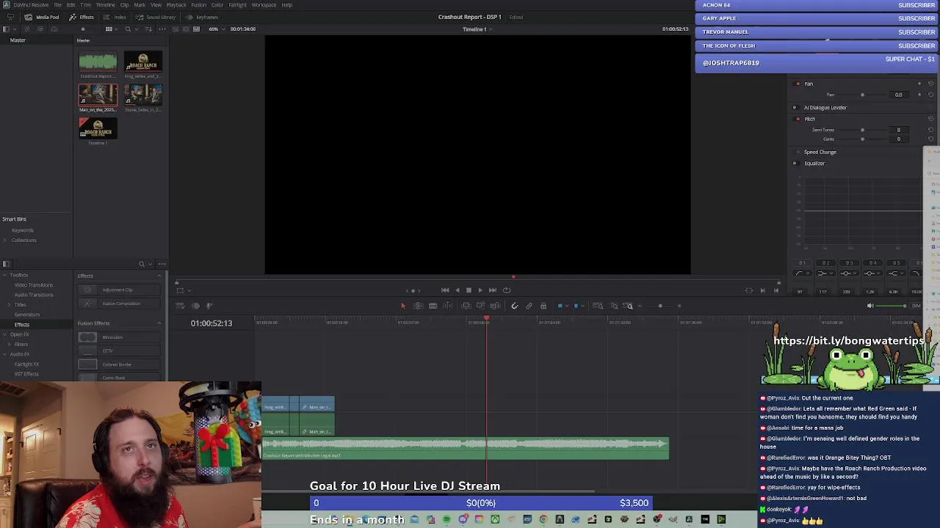Select Video Transitions in Toolbox
Viewport: 940px width, 528px height.
click(33, 285)
